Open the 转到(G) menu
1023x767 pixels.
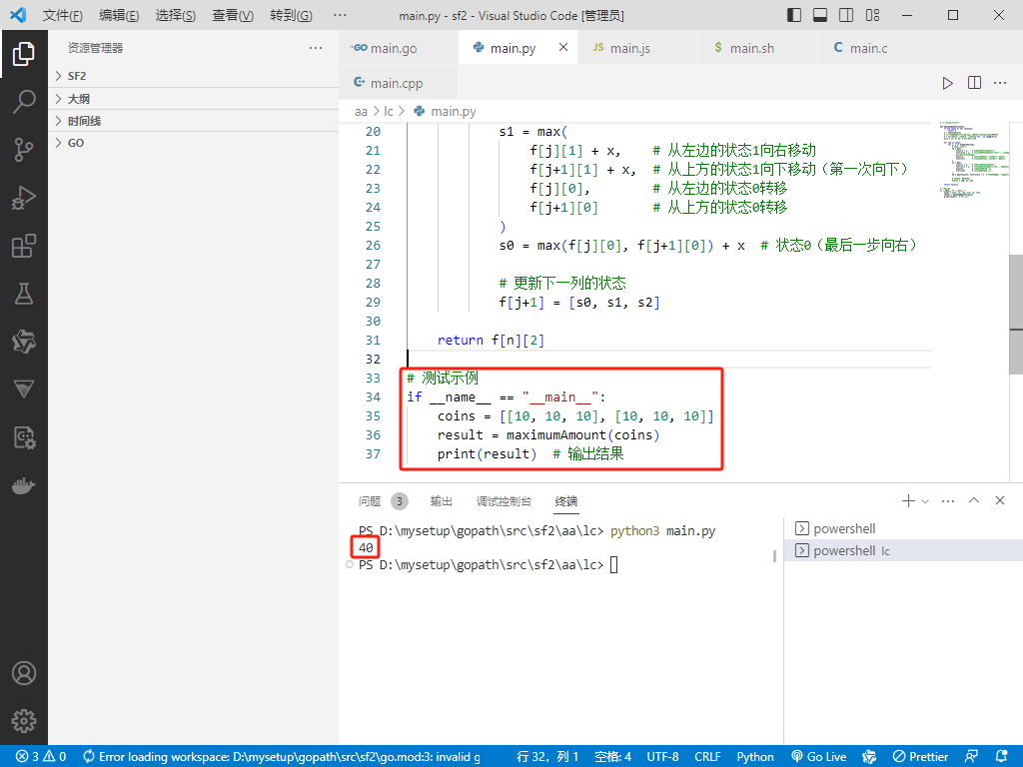[291, 15]
